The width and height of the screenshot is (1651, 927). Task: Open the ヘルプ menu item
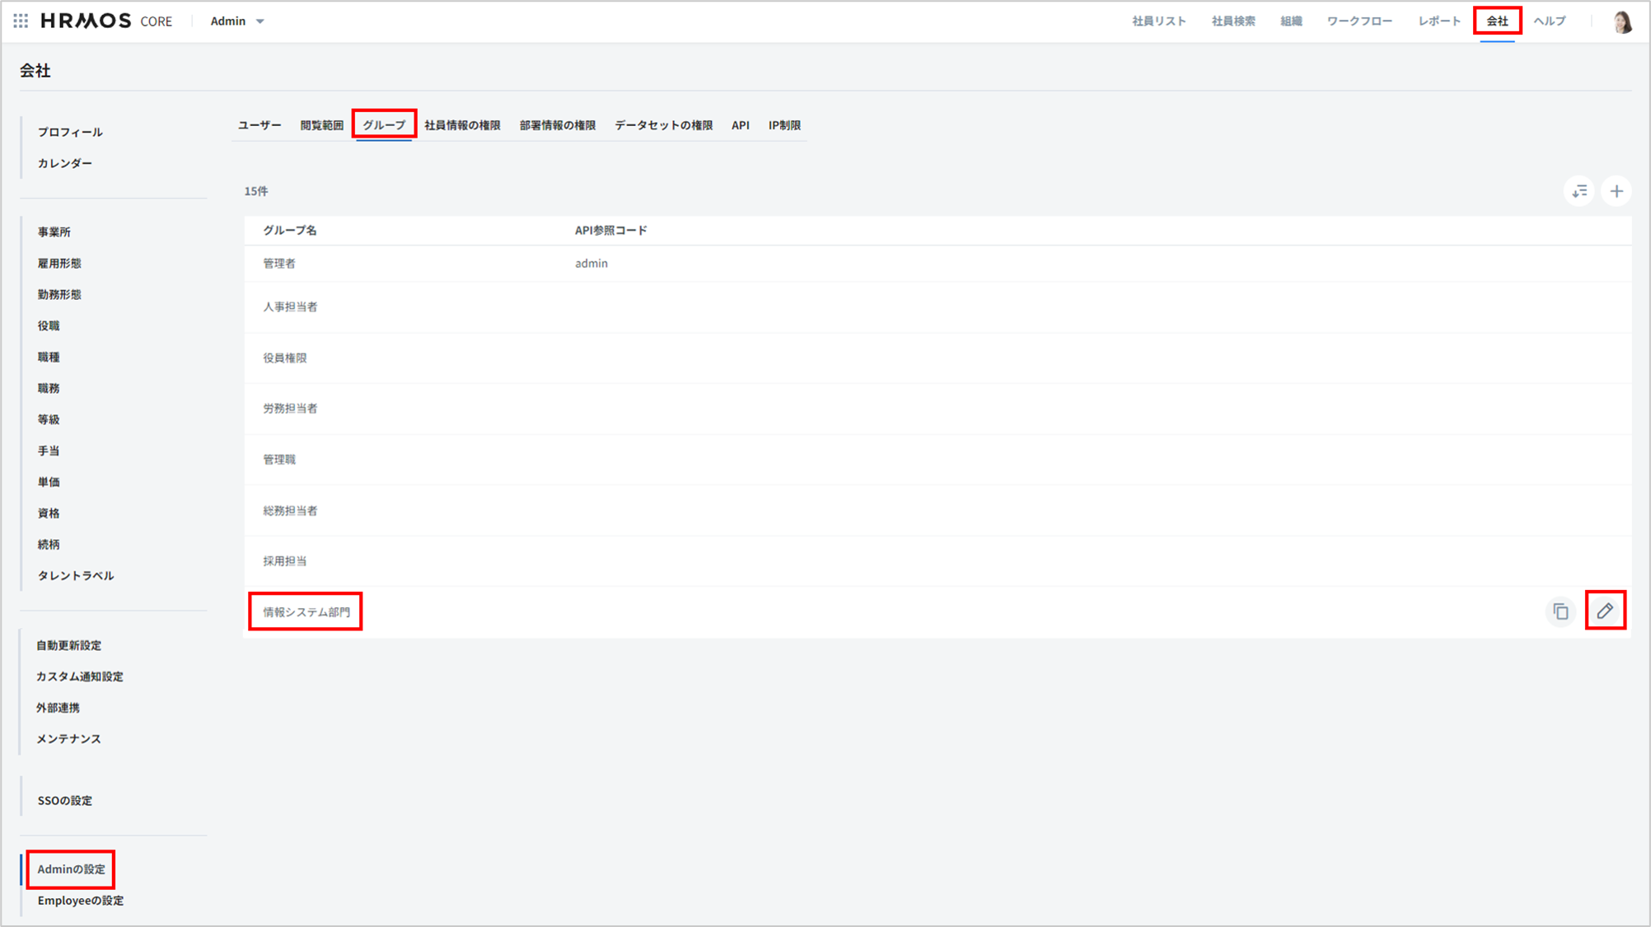[x=1549, y=21]
